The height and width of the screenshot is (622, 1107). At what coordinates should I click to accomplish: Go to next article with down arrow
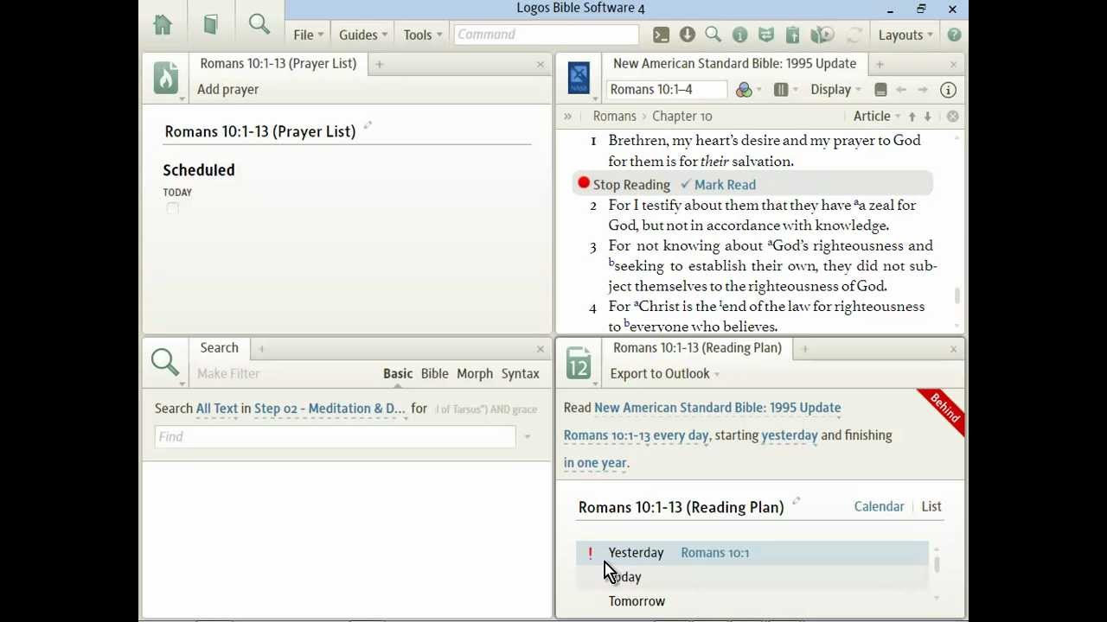(x=927, y=116)
